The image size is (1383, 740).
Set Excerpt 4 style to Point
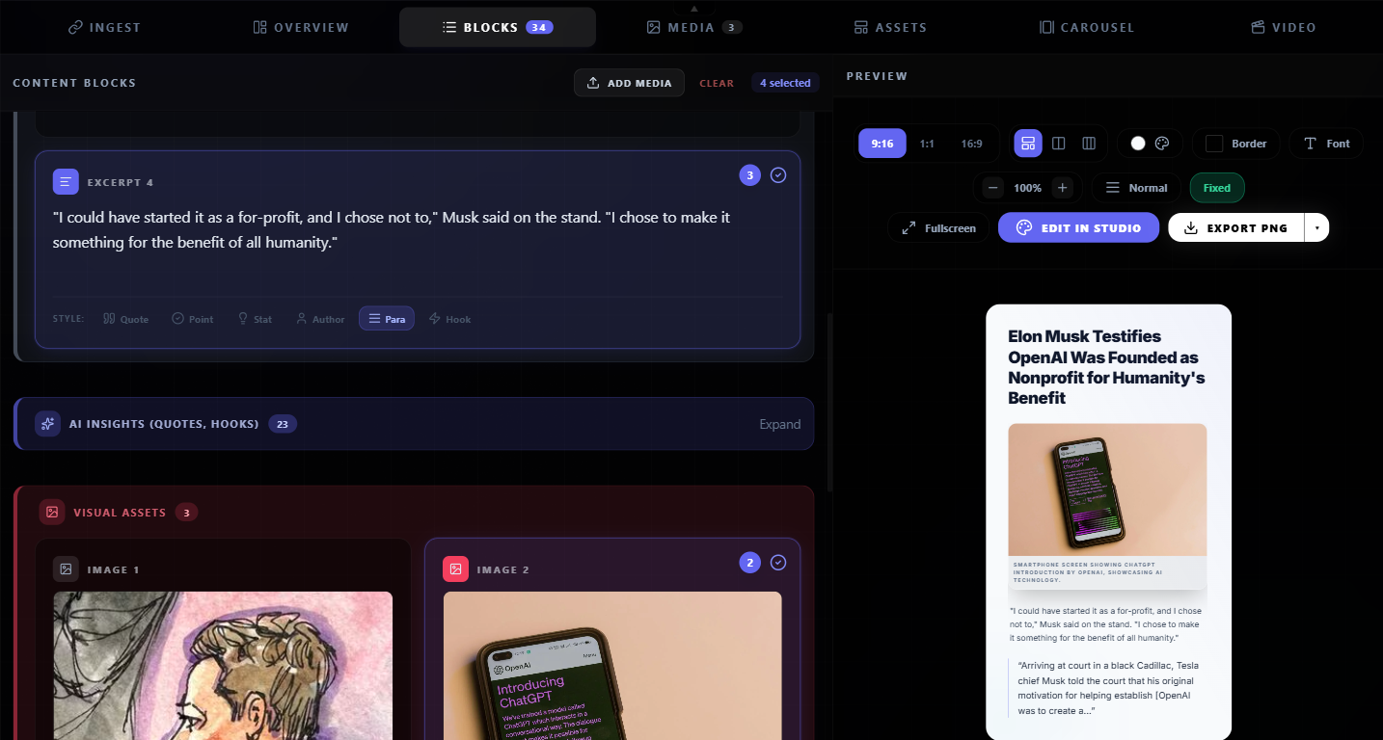point(193,319)
